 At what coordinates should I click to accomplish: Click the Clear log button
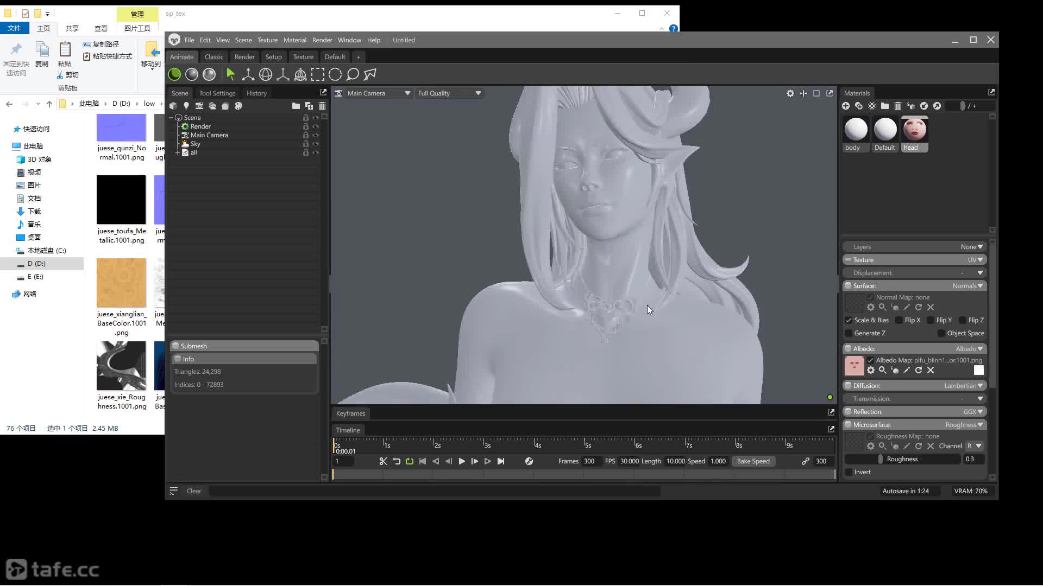(x=194, y=491)
